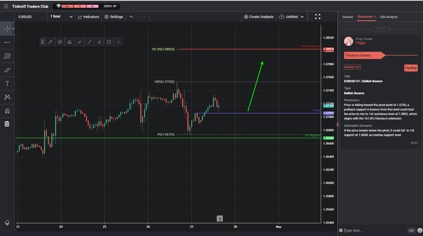Pick the flag marker tool in floating toolbar
This screenshot has width=423, height=236.
70,42
